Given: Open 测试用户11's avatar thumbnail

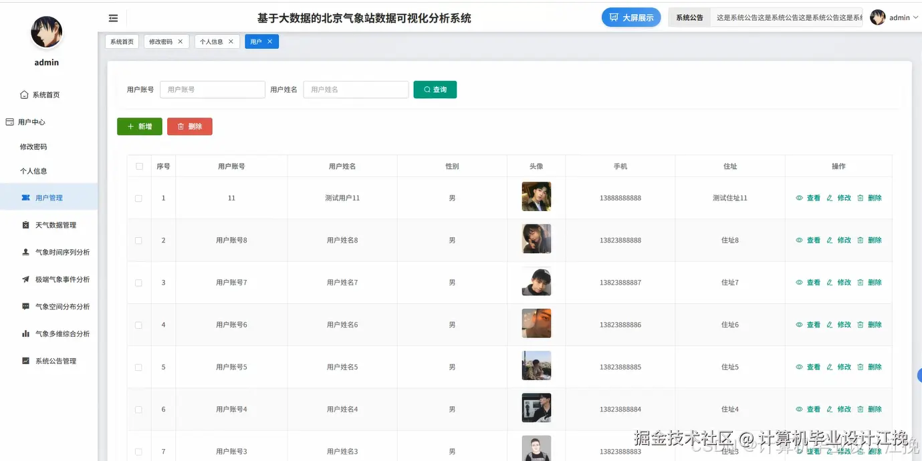Looking at the screenshot, I should [536, 196].
